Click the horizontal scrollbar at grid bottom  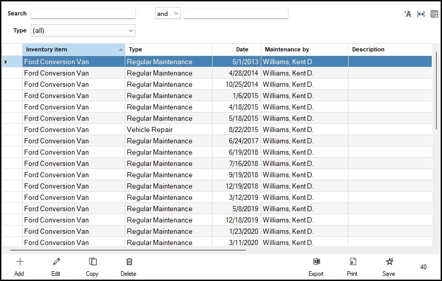pyautogui.click(x=128, y=250)
